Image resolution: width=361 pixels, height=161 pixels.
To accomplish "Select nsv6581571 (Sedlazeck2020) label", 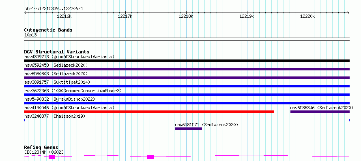I will click(206, 125).
